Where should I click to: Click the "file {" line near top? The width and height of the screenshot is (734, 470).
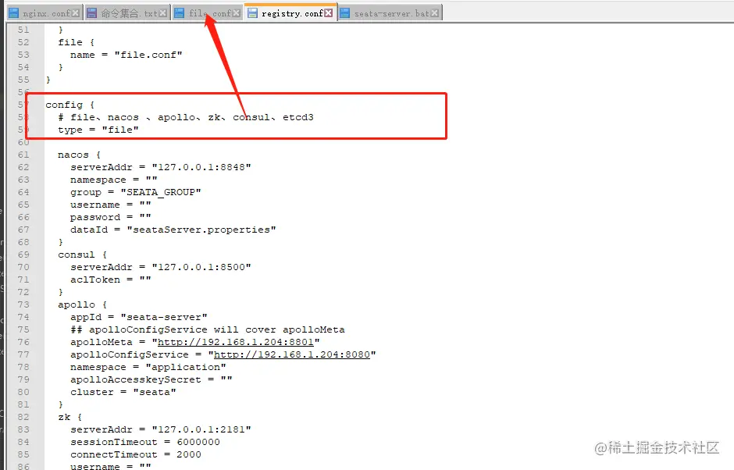tap(76, 42)
